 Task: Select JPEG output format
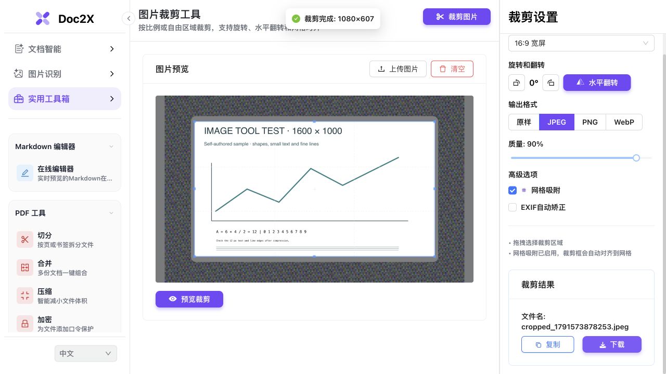[x=557, y=122]
